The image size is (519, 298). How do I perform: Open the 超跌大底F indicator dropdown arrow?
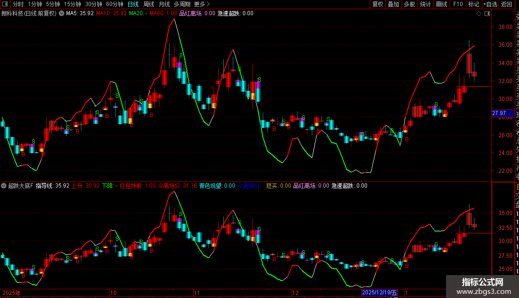[x=4, y=186]
